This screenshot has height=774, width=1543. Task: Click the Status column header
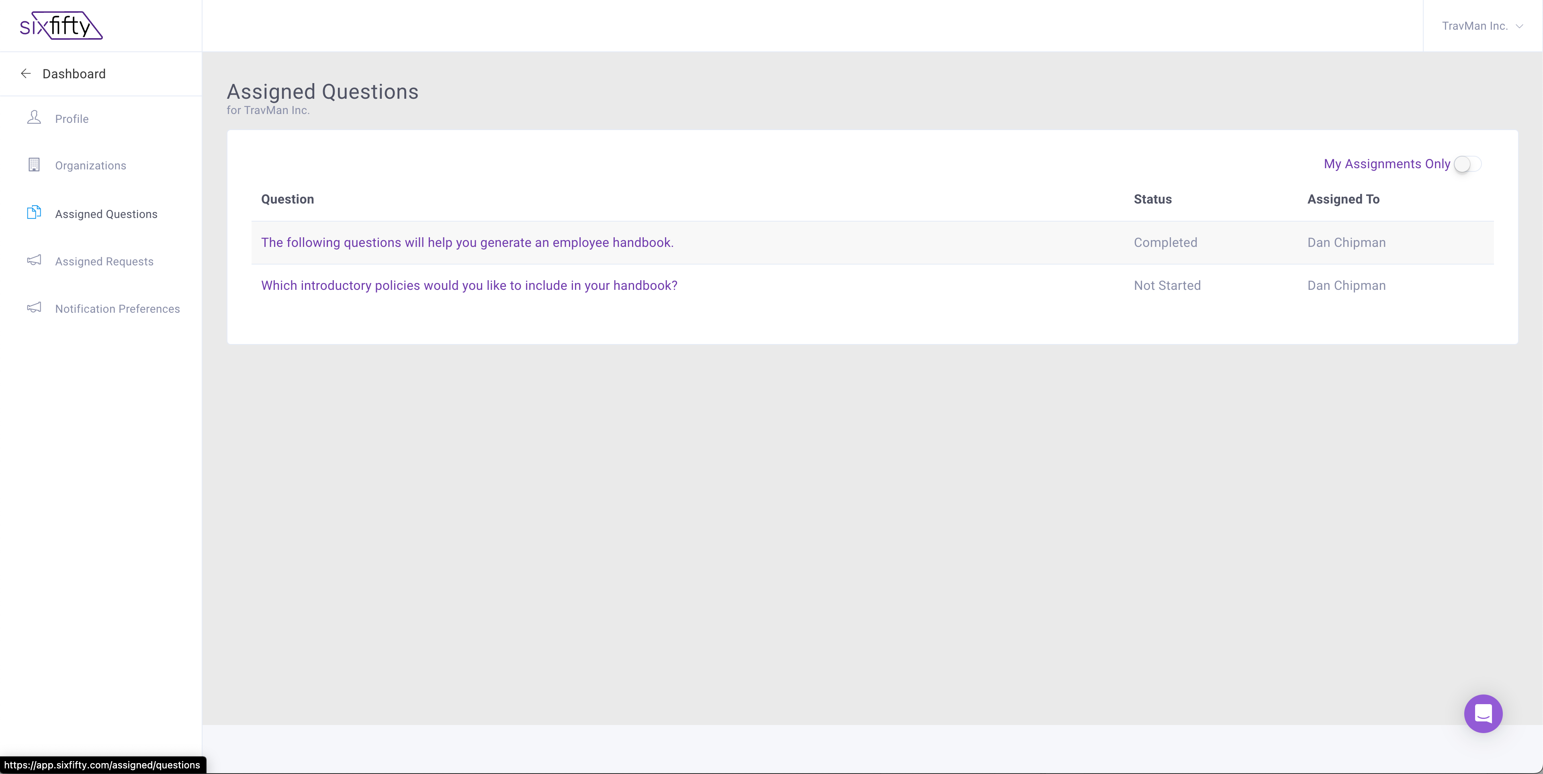tap(1152, 200)
